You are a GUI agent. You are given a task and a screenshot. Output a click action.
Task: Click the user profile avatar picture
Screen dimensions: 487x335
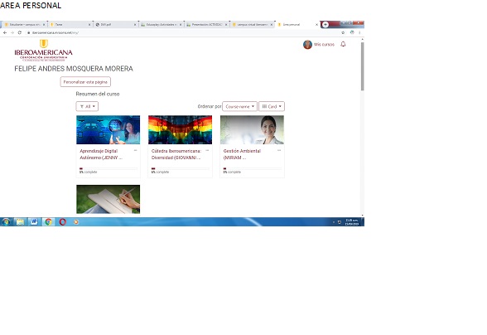[x=307, y=45]
